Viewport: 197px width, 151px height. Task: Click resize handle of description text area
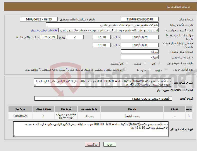coord(35,85)
